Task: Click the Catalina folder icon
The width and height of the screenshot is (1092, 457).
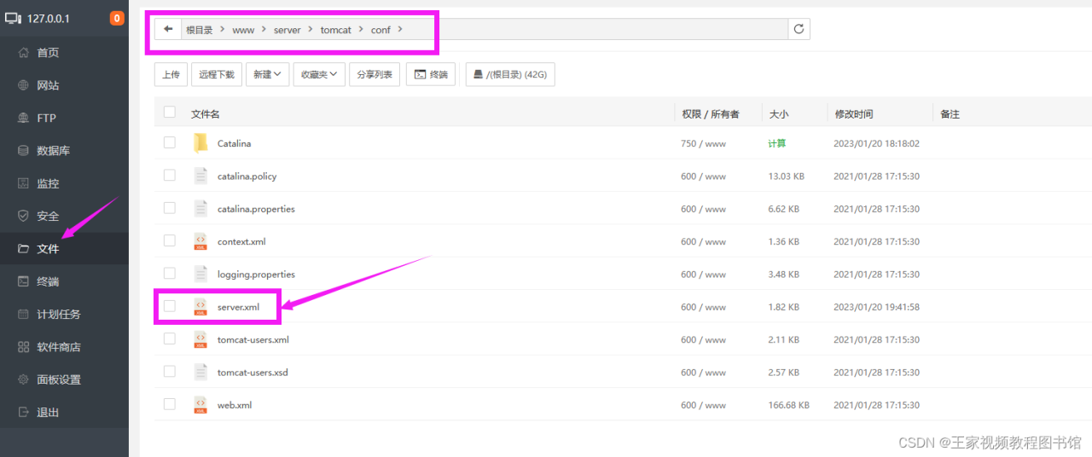Action: pos(200,143)
